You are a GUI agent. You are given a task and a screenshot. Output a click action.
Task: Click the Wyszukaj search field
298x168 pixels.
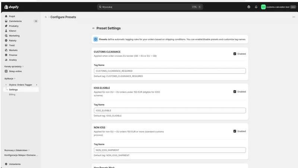[x=150, y=7]
